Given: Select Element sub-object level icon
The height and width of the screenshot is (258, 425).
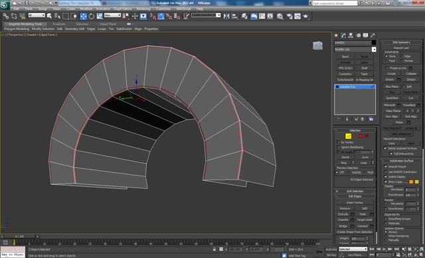Looking at the screenshot, I should tap(367, 136).
